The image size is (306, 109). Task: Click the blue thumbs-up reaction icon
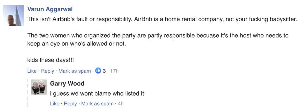(98, 71)
